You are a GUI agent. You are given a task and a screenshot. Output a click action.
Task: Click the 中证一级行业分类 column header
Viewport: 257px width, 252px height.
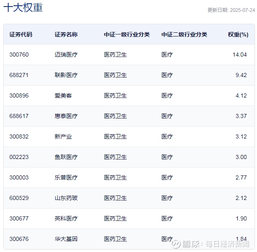tap(127, 34)
